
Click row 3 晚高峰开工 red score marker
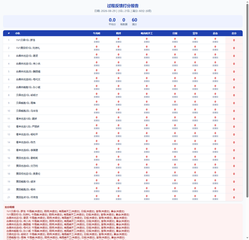tap(146, 54)
